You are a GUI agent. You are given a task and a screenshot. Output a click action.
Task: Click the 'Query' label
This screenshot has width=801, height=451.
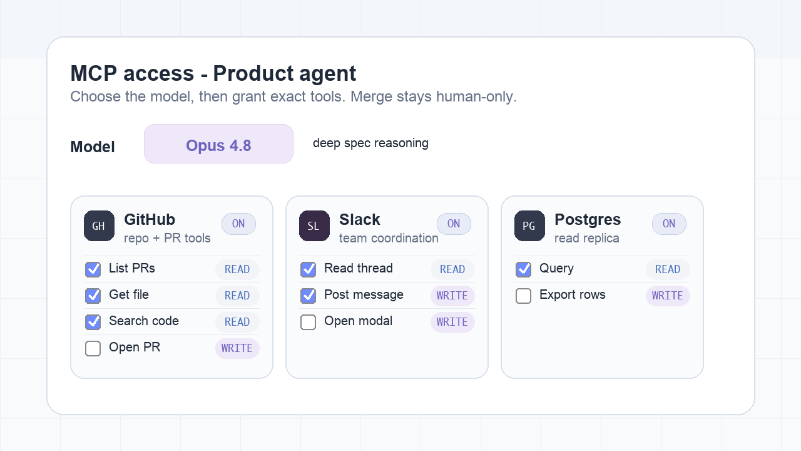point(556,268)
